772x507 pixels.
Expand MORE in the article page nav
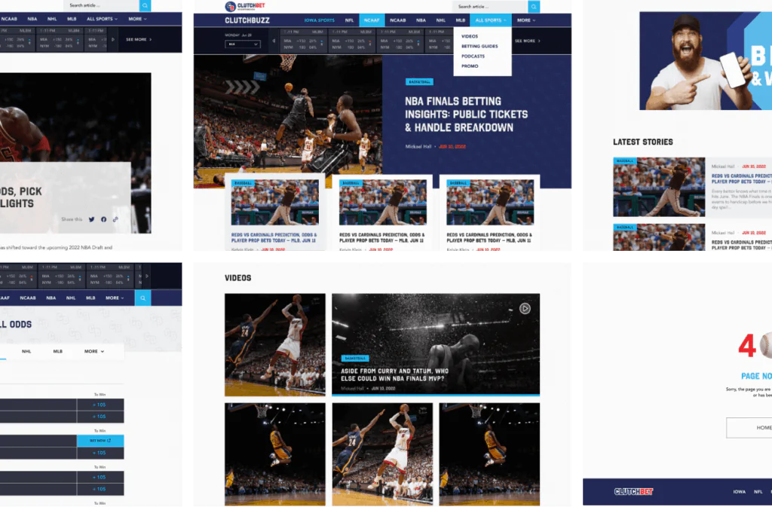point(137,19)
